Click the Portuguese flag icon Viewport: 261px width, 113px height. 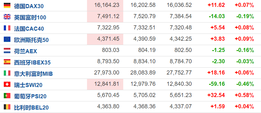7,95
